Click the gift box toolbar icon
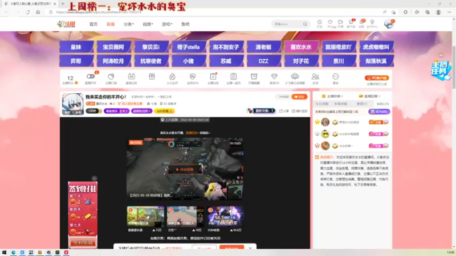 [x=152, y=76]
